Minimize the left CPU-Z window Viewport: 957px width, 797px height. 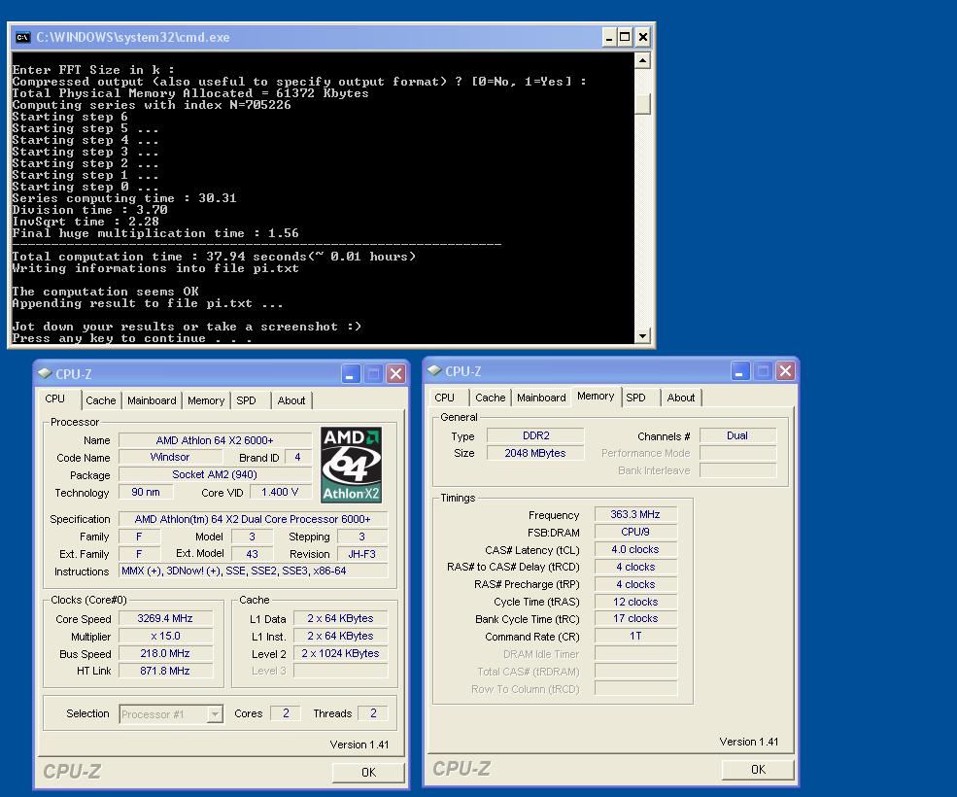(x=351, y=374)
